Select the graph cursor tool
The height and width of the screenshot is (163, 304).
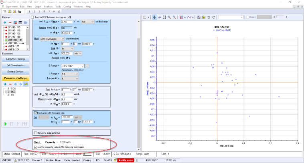tap(159, 17)
